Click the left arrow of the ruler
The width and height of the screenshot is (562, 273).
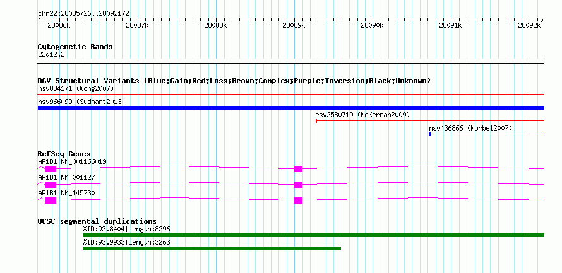pyautogui.click(x=39, y=20)
